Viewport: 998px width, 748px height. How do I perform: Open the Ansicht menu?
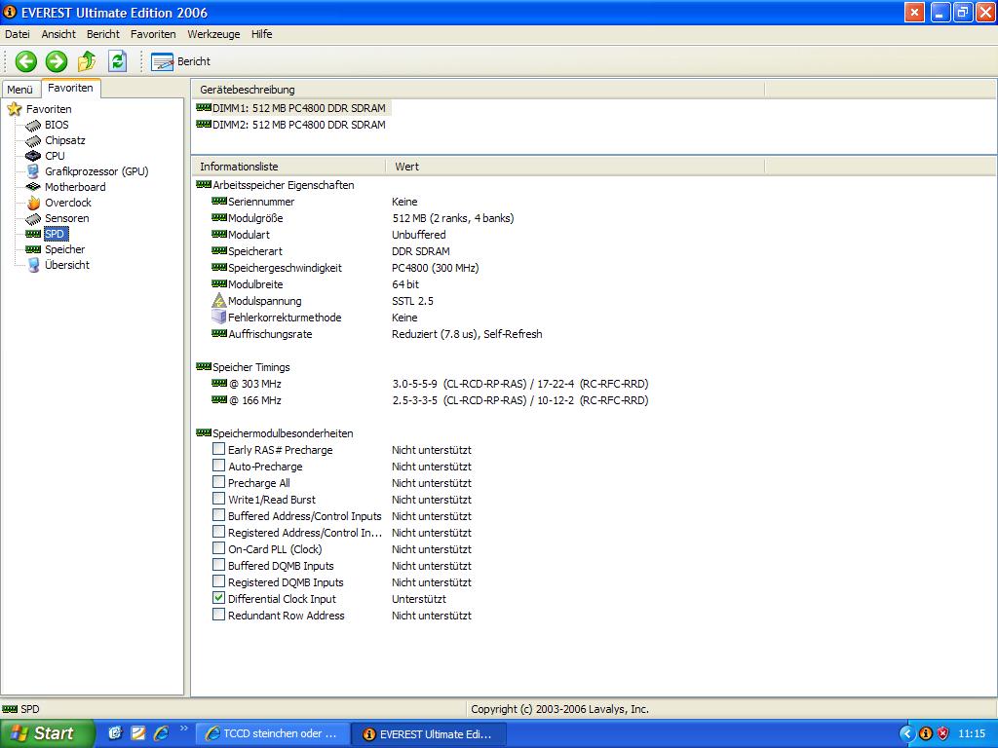click(x=58, y=34)
